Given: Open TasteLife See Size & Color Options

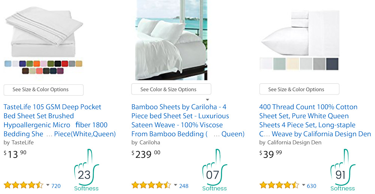Looking at the screenshot, I should click(43, 90).
